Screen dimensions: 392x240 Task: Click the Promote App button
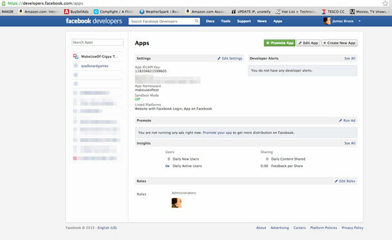point(280,43)
